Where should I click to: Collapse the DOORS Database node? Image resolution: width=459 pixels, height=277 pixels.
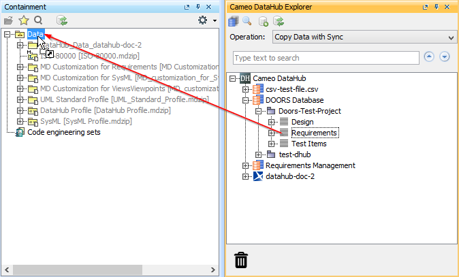pos(245,100)
